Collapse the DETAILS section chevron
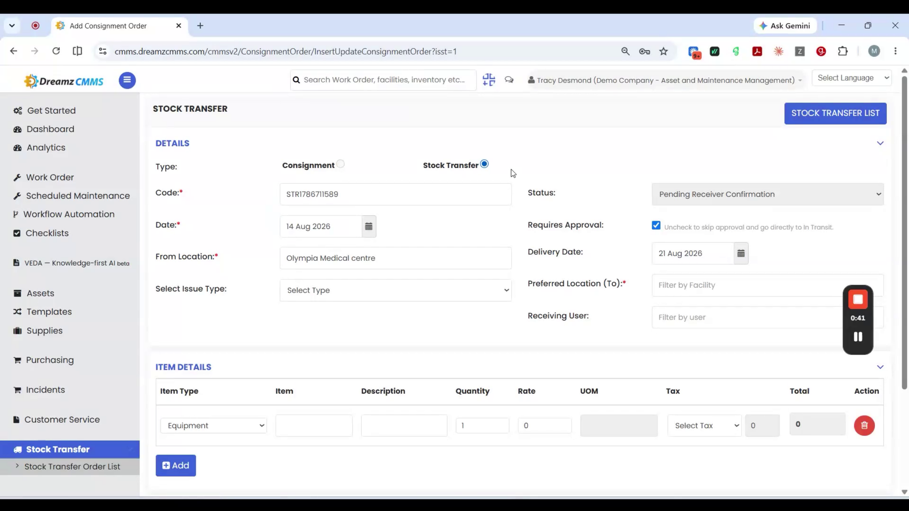Viewport: 909px width, 511px height. pyautogui.click(x=880, y=143)
